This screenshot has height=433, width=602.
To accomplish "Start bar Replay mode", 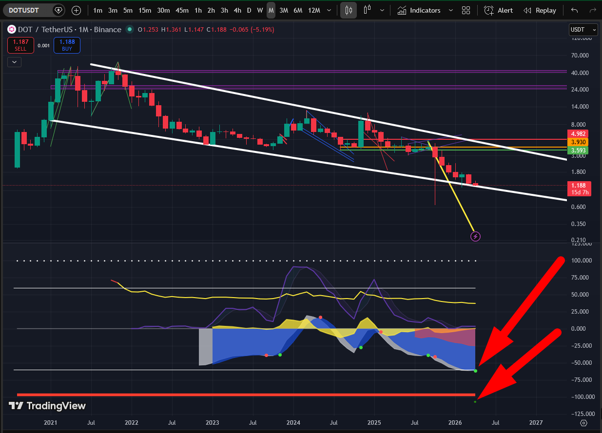I will click(x=540, y=10).
